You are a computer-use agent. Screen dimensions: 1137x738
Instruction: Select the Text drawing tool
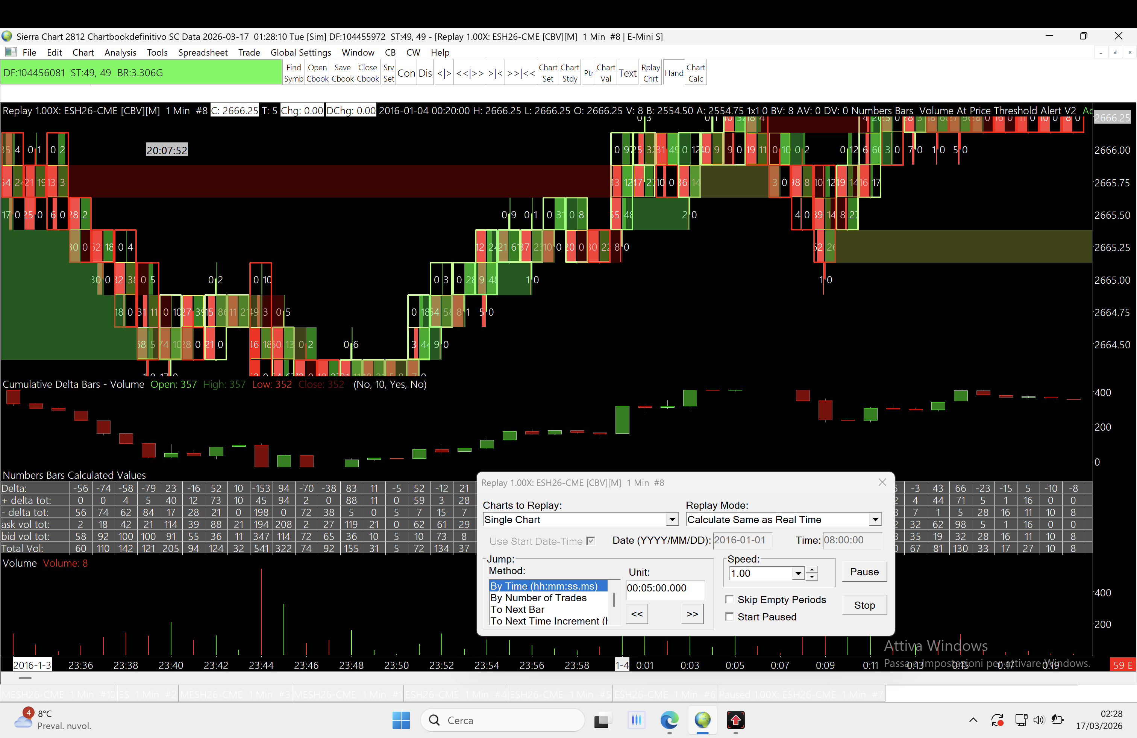pyautogui.click(x=627, y=73)
